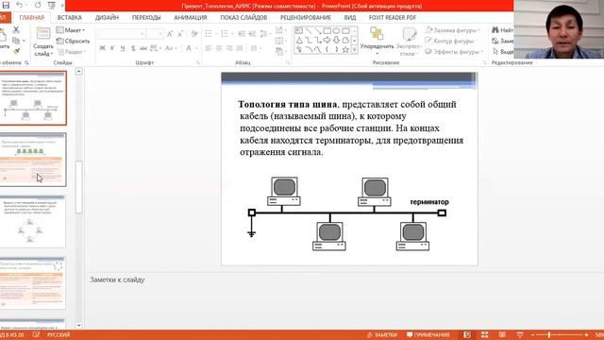The width and height of the screenshot is (604, 340).
Task: Select slide thumbnail with ring topology diagram
Action: [32, 221]
